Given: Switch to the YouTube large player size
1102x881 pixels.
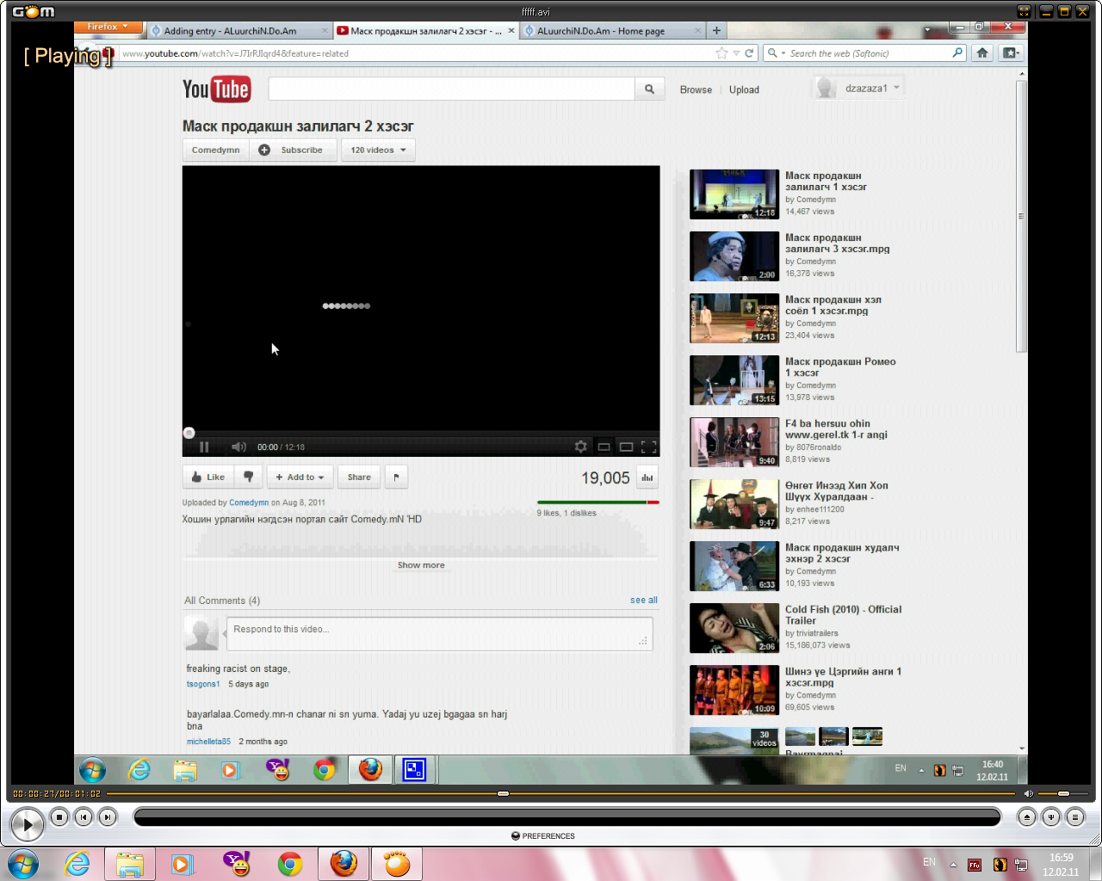Looking at the screenshot, I should click(x=627, y=447).
